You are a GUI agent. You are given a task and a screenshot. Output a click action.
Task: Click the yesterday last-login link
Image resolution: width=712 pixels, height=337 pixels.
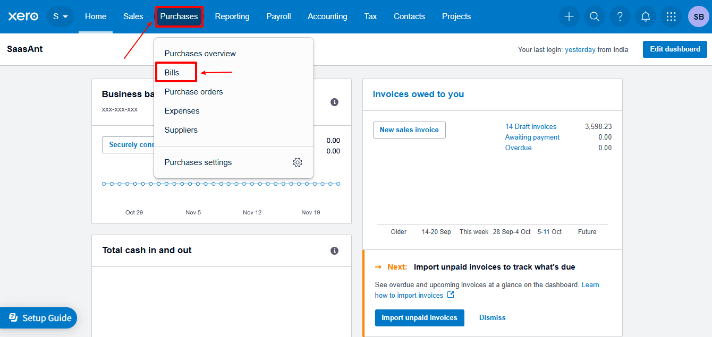pyautogui.click(x=580, y=49)
